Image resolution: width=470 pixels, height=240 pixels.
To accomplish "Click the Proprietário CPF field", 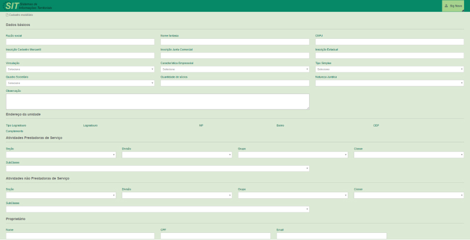I will (215, 236).
